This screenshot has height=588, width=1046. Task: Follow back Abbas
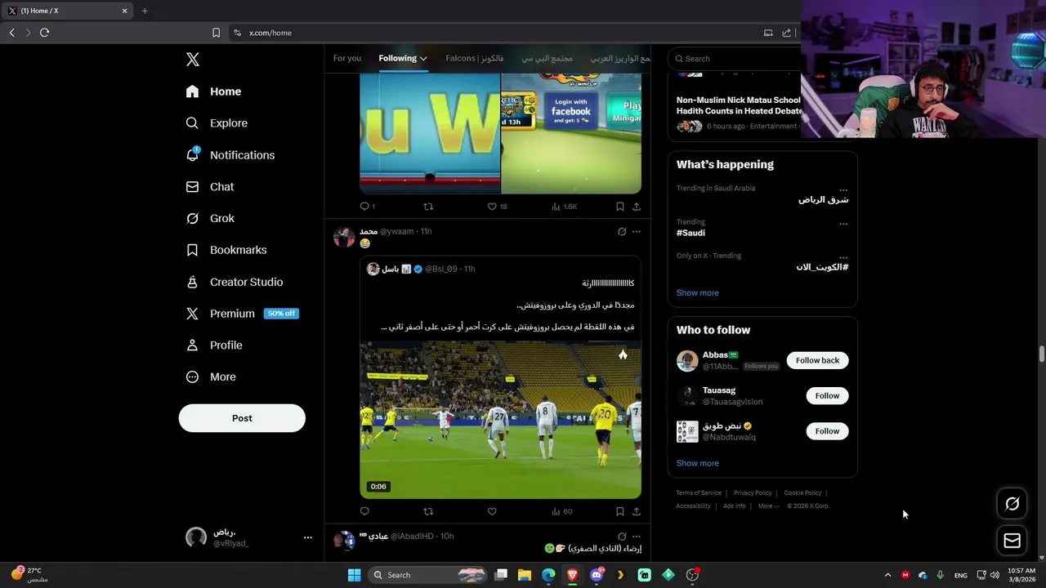click(817, 360)
